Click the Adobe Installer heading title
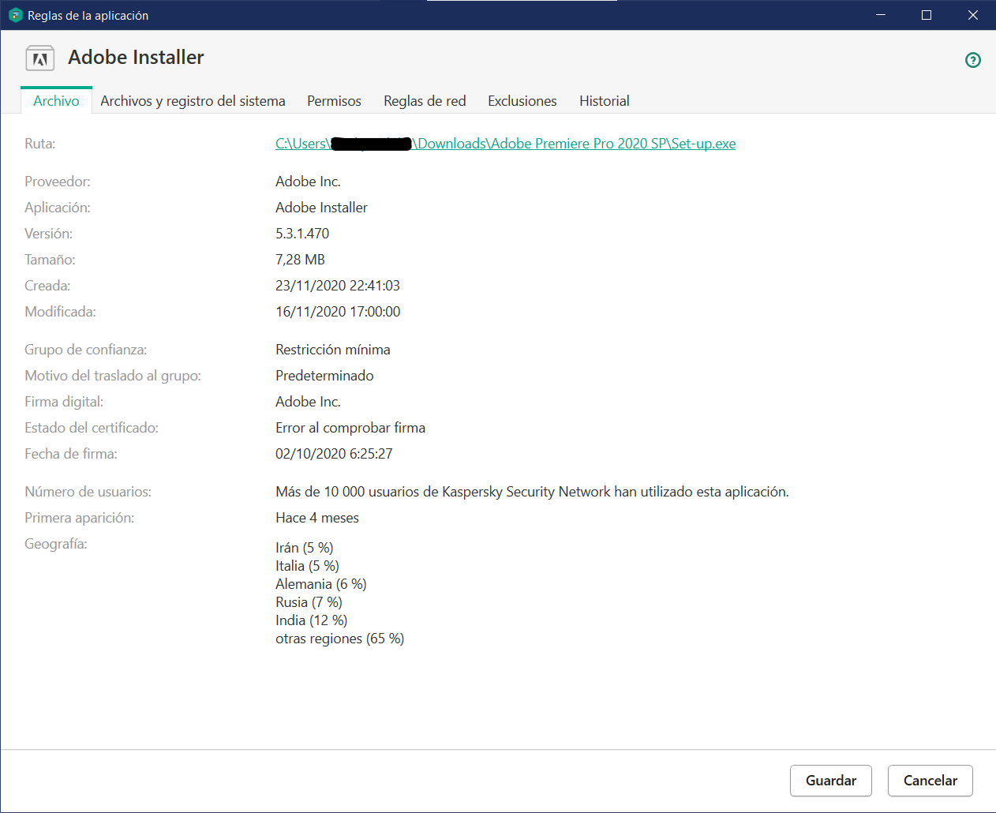Screen dimensions: 996x813 136,58
